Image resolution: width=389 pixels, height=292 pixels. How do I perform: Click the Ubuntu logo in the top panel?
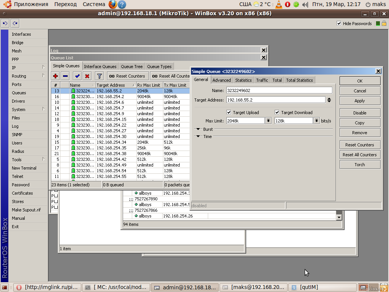point(8,4)
